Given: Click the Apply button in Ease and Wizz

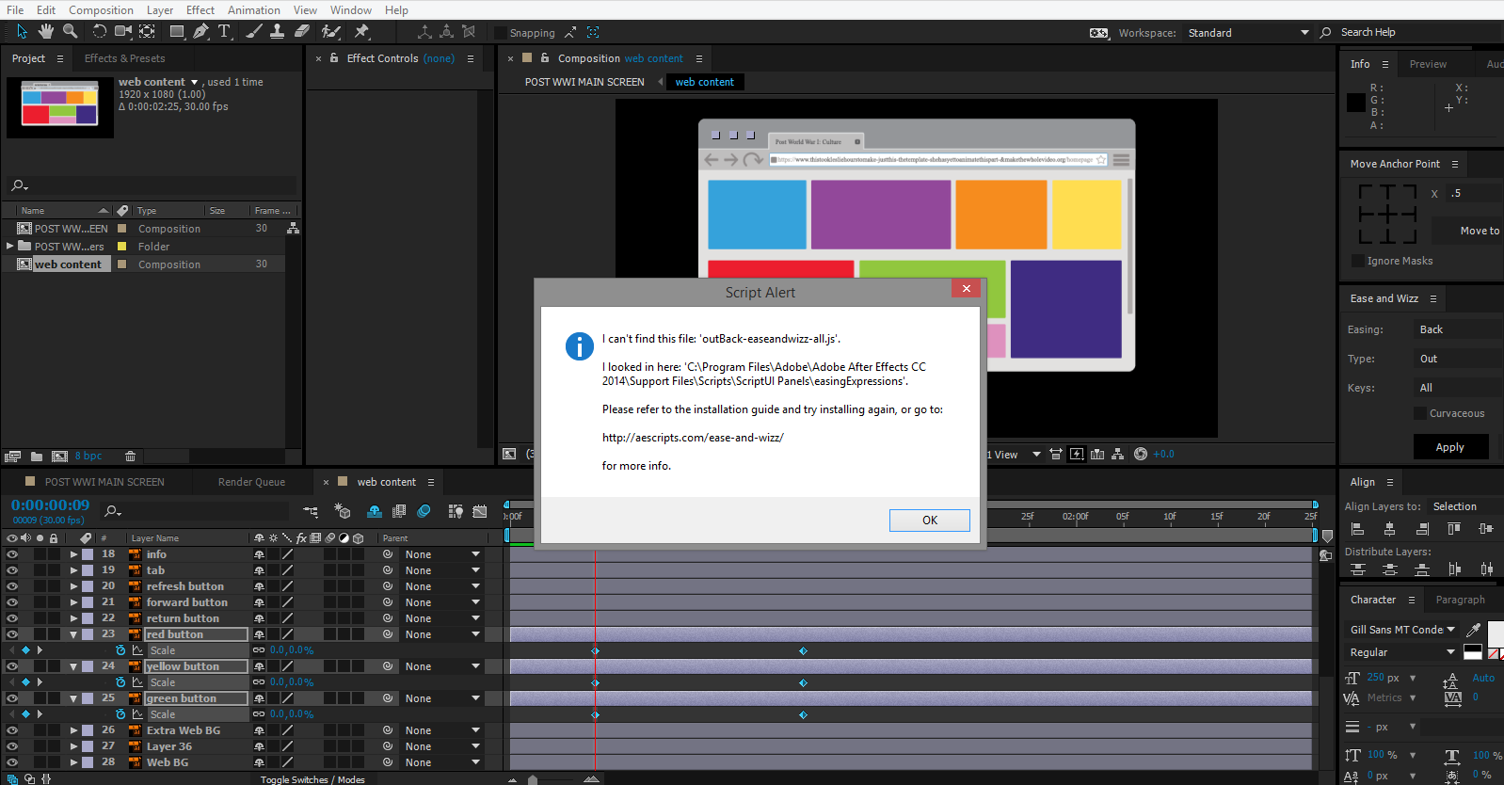Looking at the screenshot, I should coord(1449,447).
